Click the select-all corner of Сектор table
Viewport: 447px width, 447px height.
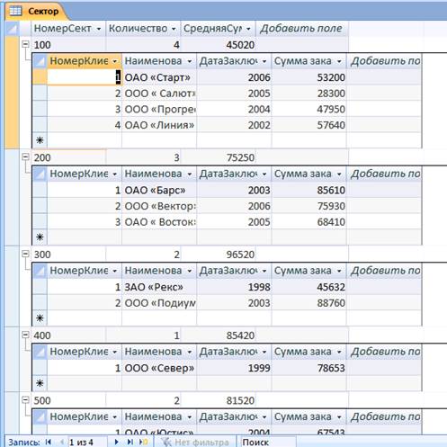(12, 29)
